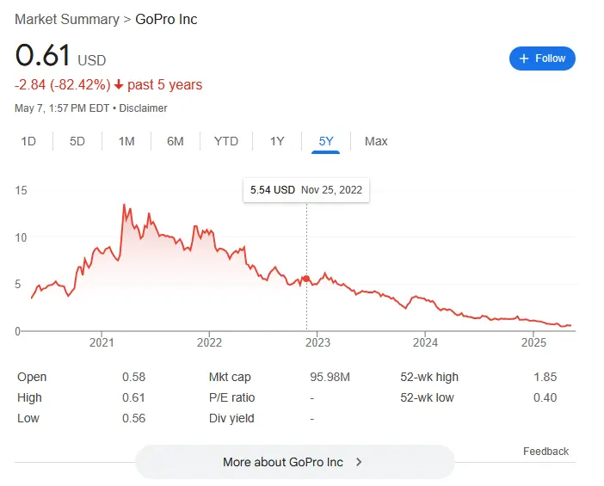Screen dimensions: 604x486
Task: Switch to the 5D time range
Action: pos(77,141)
